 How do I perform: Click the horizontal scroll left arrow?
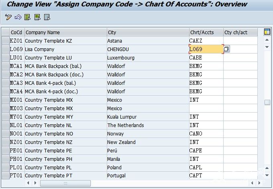28,183
